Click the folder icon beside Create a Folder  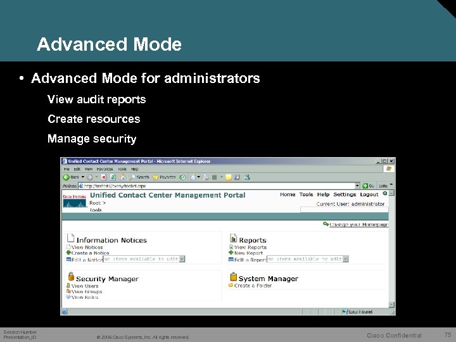[x=231, y=286]
